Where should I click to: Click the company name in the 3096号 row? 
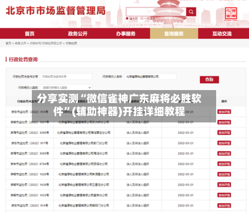tap(84, 133)
